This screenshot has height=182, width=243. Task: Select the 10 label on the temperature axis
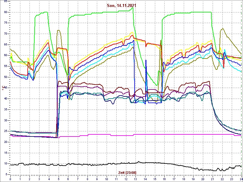tap(5, 164)
